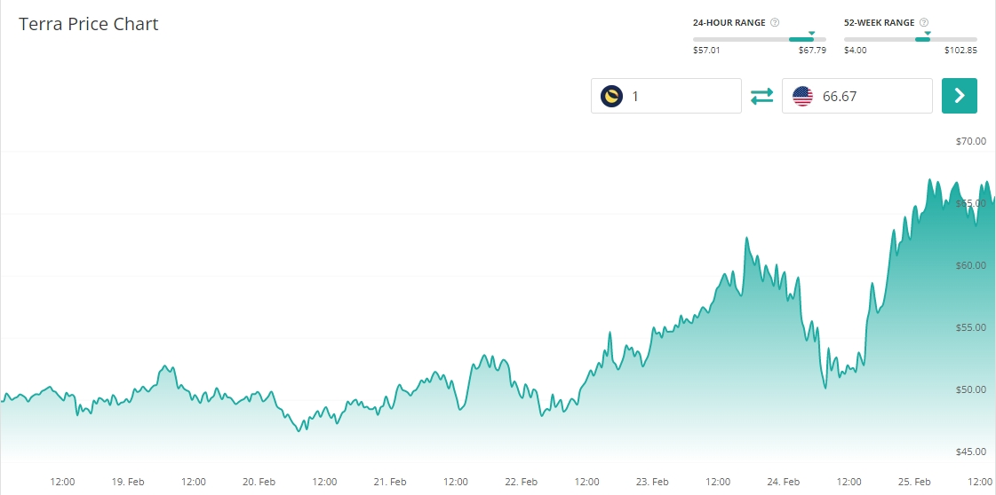The image size is (996, 495).
Task: Click the Terra Price Chart heading
Action: click(89, 24)
